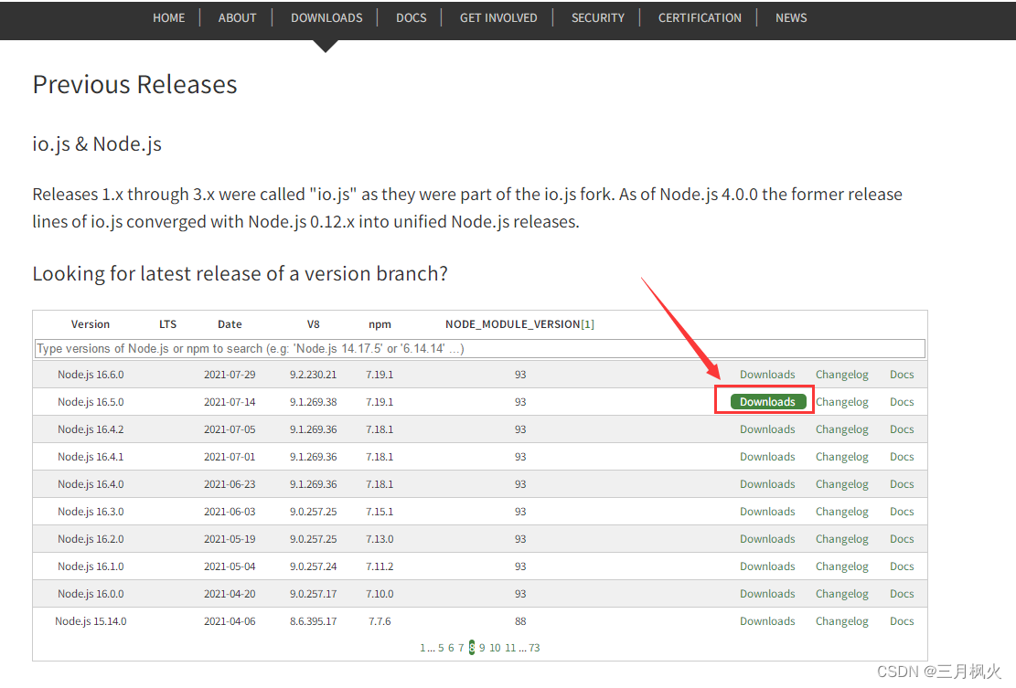This screenshot has height=688, width=1016.
Task: Open the DOCS navigation item
Action: coord(412,18)
